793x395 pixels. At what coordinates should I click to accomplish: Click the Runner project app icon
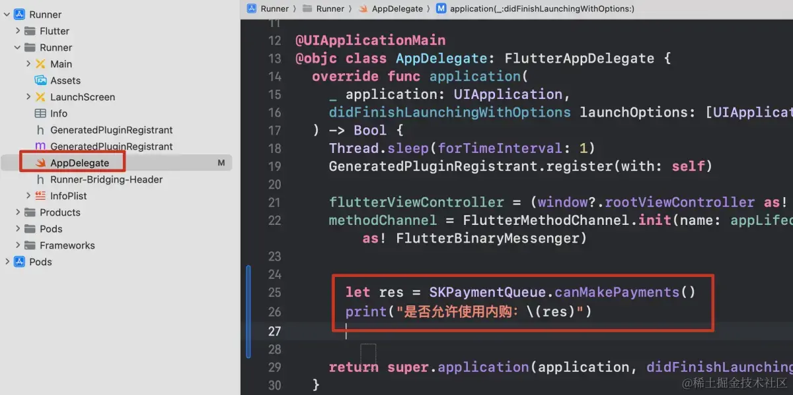point(19,15)
